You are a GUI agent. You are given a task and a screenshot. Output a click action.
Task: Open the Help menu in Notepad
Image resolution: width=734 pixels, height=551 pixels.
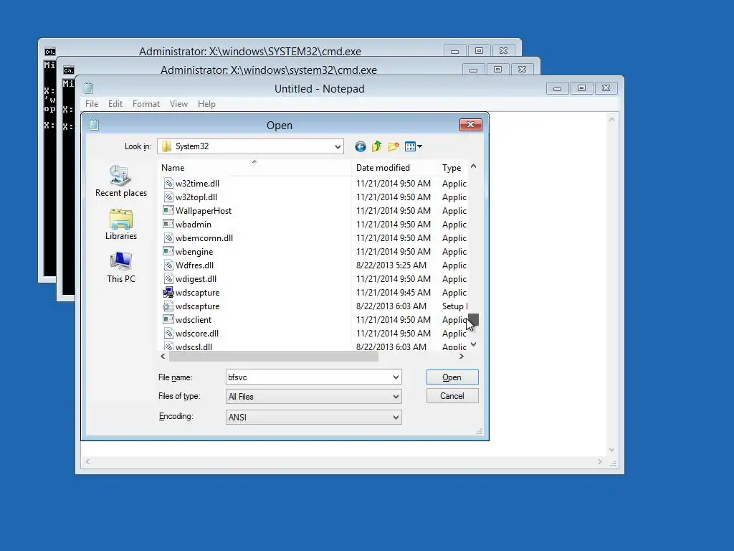(206, 104)
